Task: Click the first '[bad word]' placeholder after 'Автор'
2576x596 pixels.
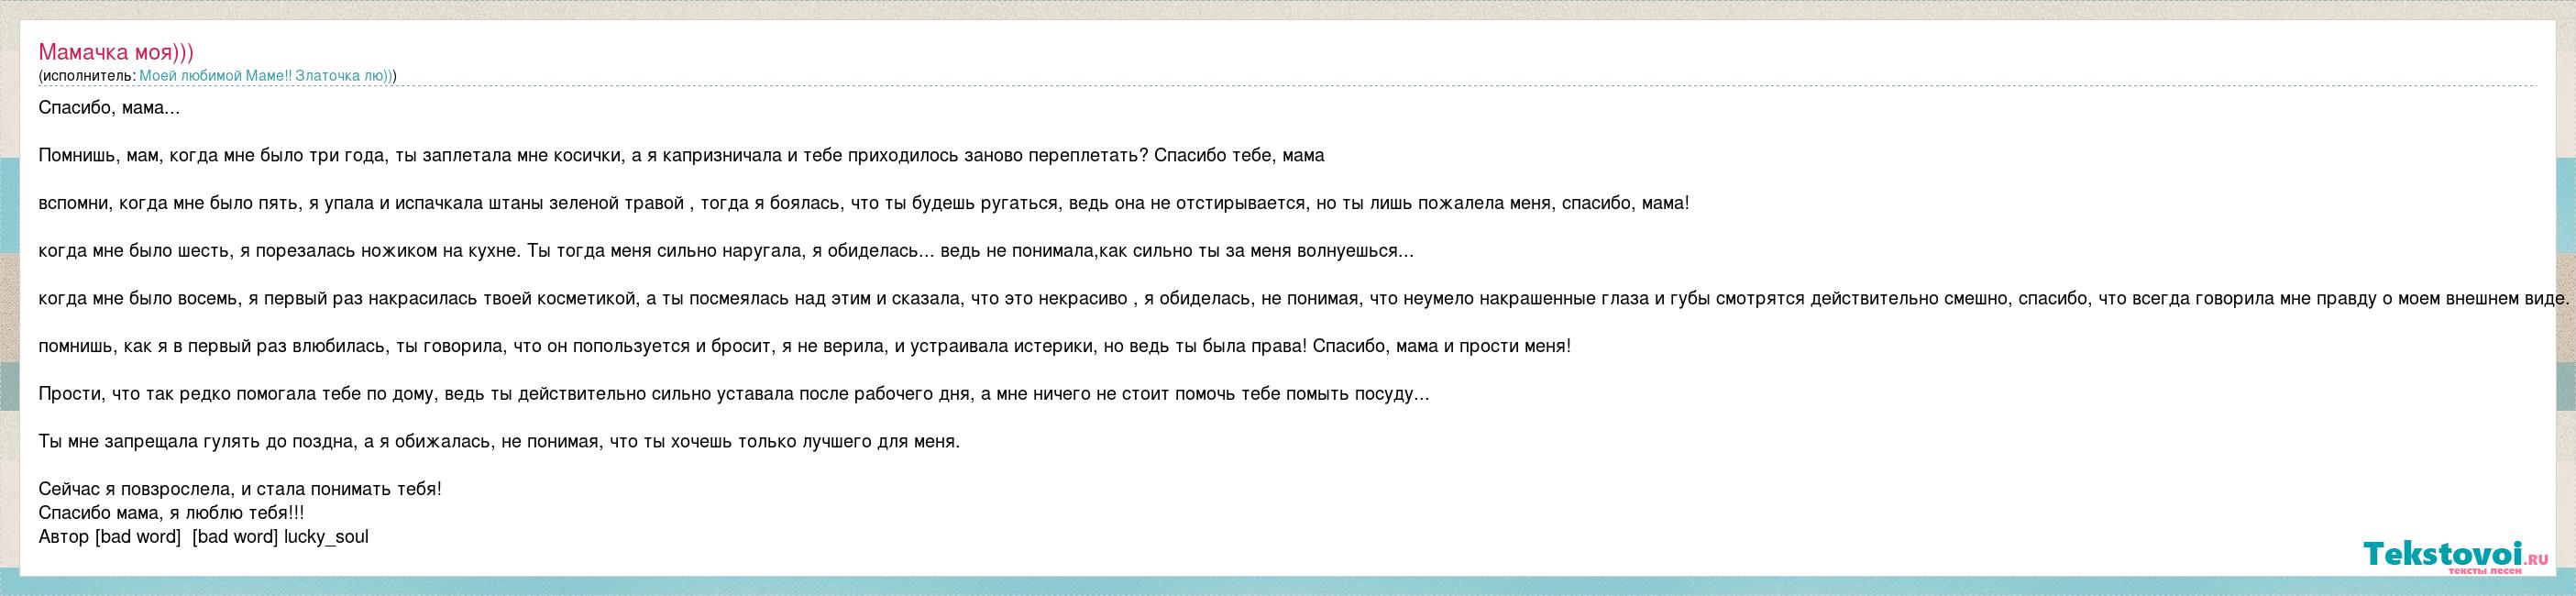Action: click(x=137, y=537)
